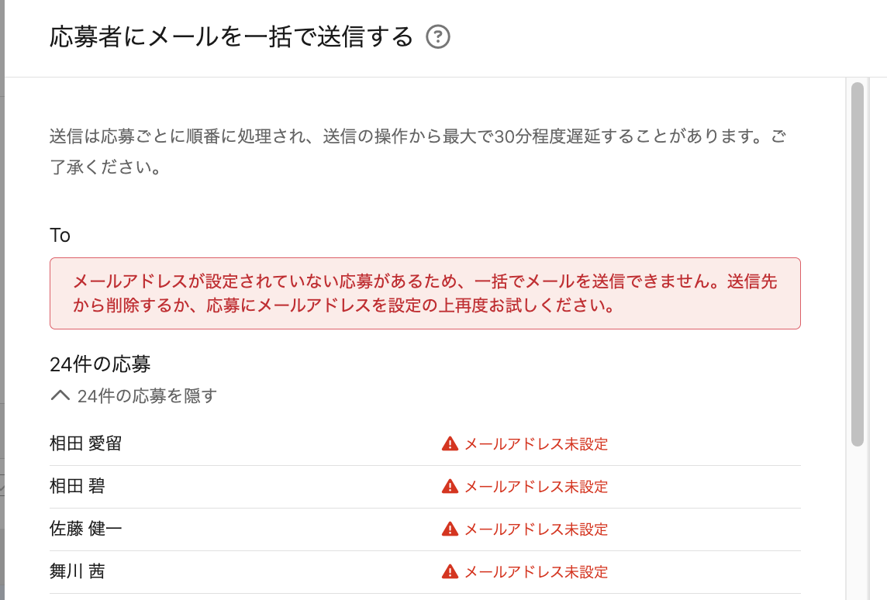The image size is (887, 600).
Task: Click the 24件の応募 heading
Action: 100,364
